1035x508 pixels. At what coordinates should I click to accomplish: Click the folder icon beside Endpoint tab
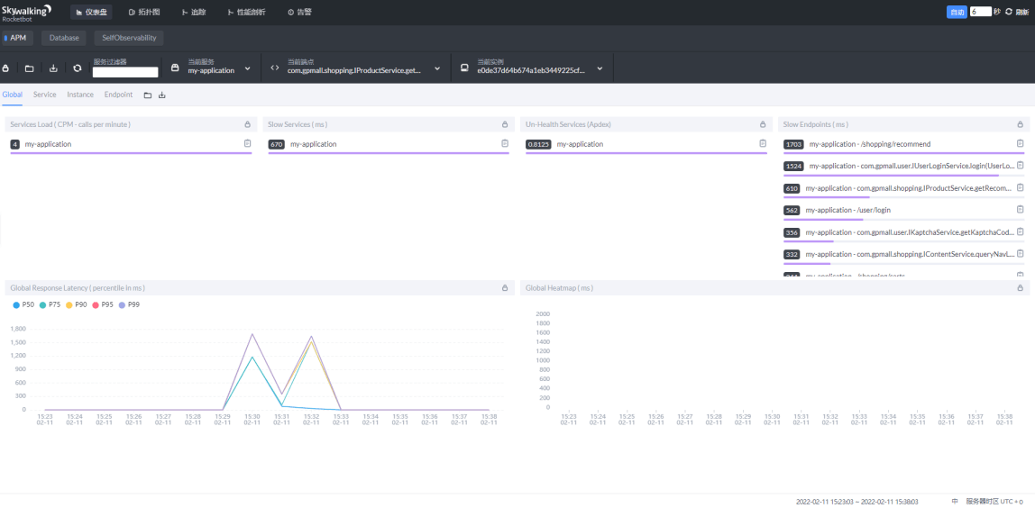[148, 95]
